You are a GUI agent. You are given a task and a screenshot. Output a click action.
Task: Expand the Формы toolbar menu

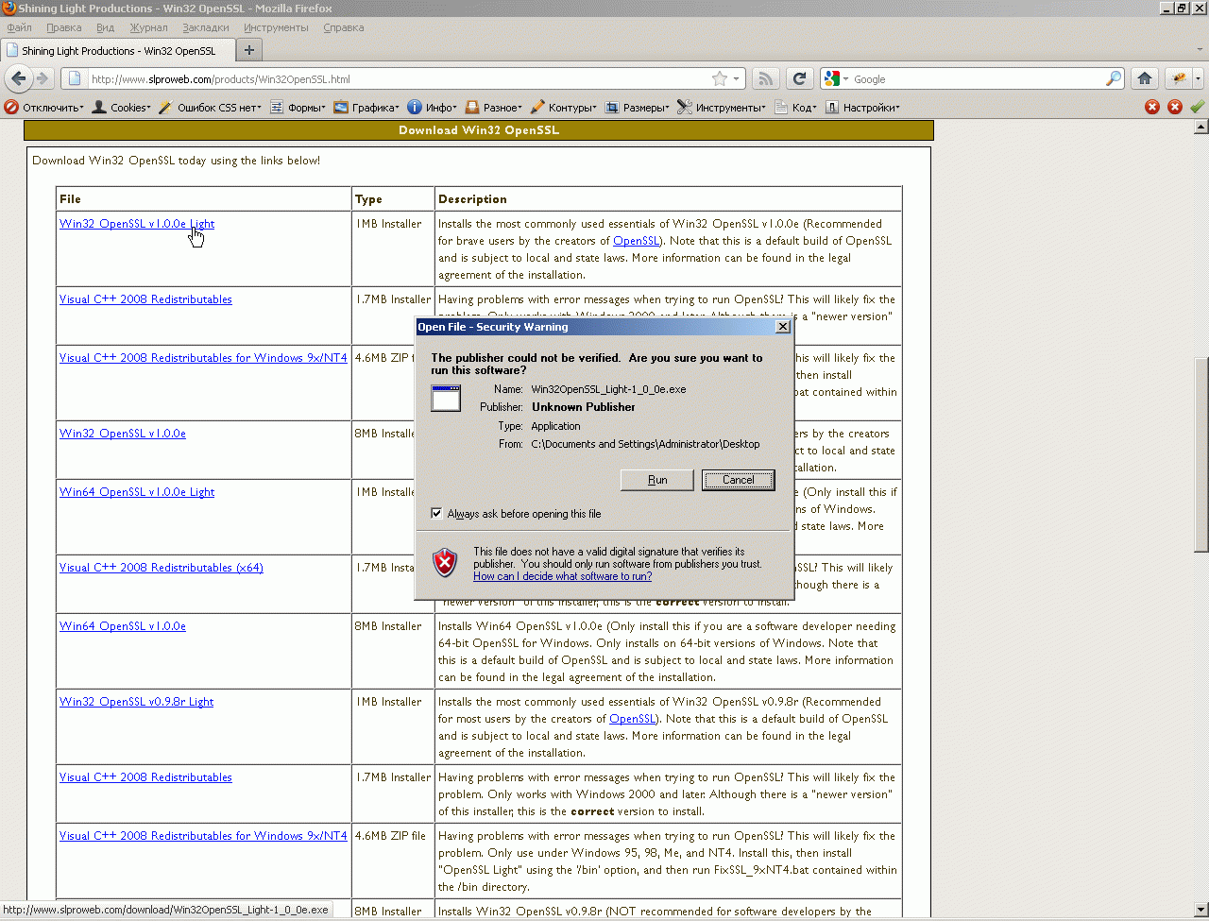tap(298, 107)
